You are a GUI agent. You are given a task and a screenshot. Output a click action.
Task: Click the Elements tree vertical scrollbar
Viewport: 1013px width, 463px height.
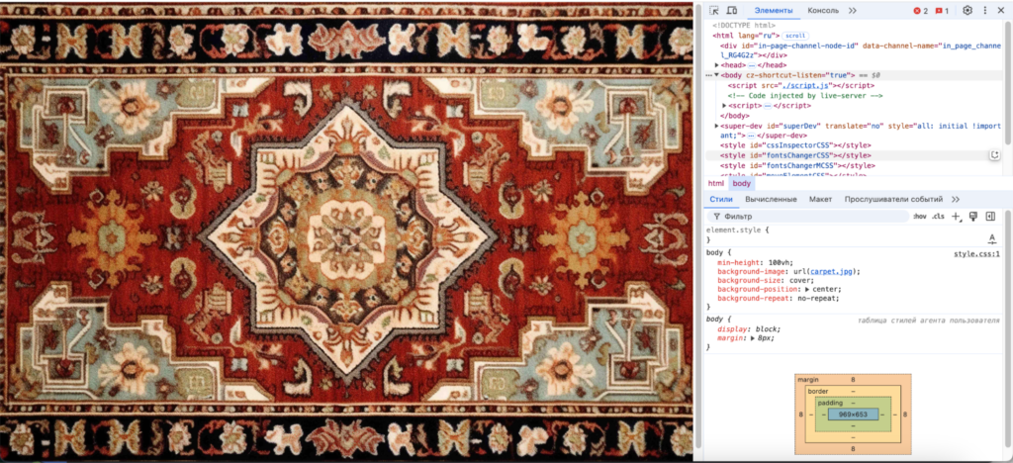coord(1008,84)
